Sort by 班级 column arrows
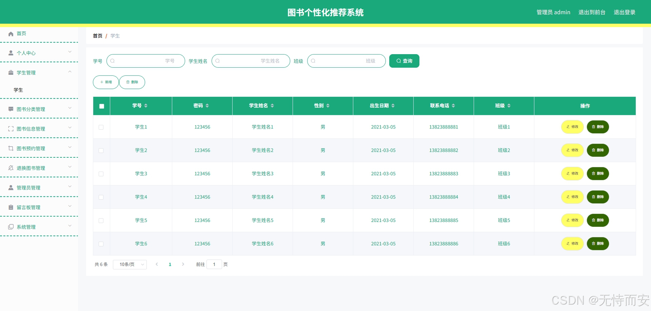 [509, 106]
